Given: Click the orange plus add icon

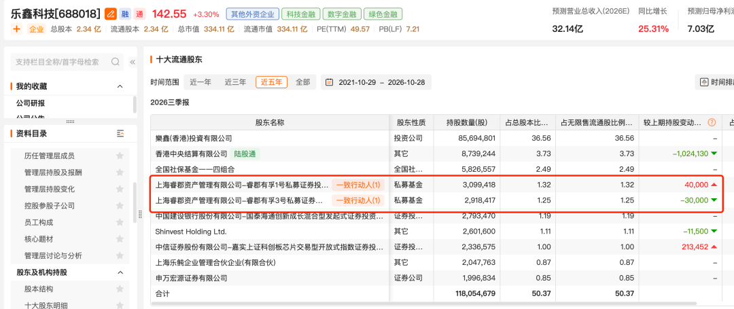Looking at the screenshot, I should click(17, 29).
